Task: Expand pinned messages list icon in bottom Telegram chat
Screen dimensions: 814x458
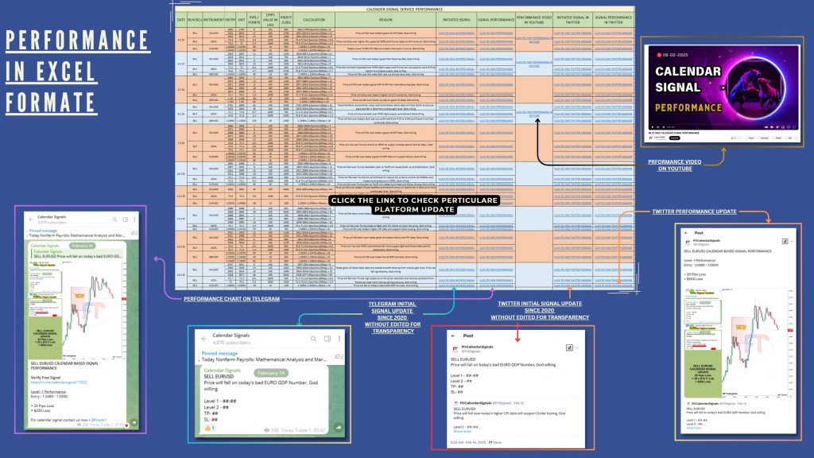Action: coord(339,356)
